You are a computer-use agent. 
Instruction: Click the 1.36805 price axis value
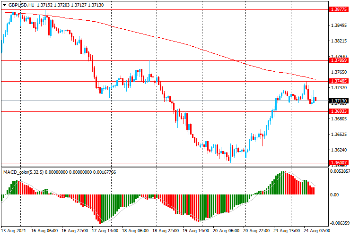(339, 119)
